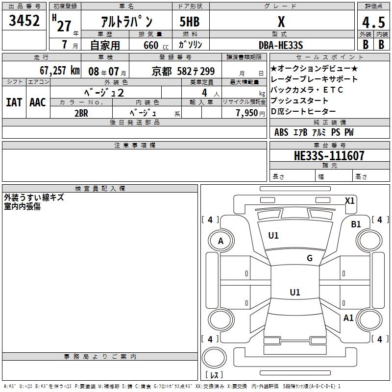The image size is (392, 392).
Task: Click the spare tire circle above レス
Action: click(x=214, y=358)
